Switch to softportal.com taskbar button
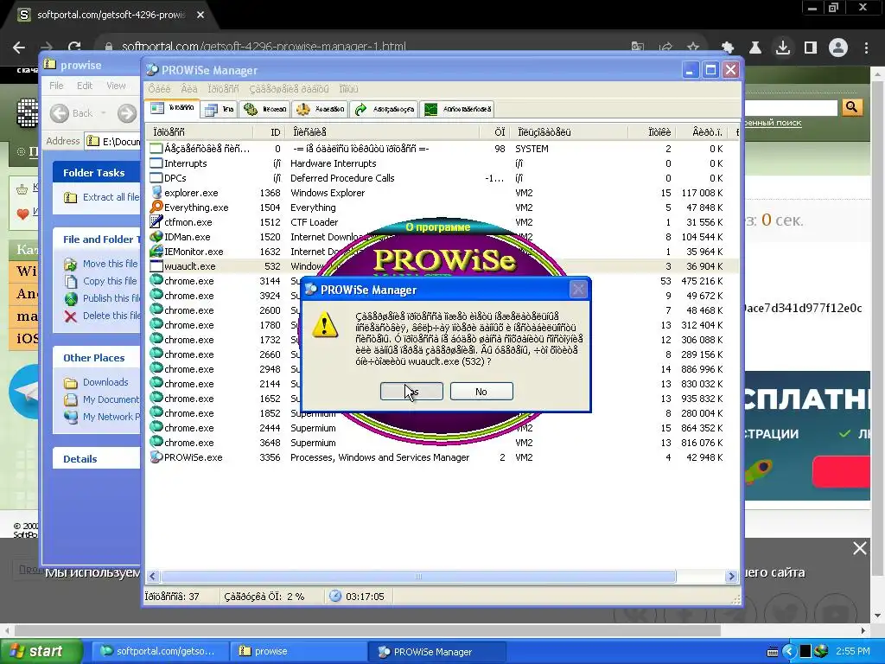 161,651
